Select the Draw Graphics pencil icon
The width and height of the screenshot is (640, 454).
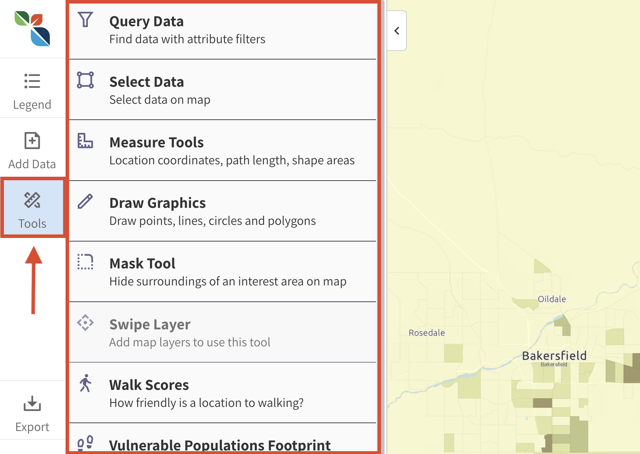click(85, 202)
